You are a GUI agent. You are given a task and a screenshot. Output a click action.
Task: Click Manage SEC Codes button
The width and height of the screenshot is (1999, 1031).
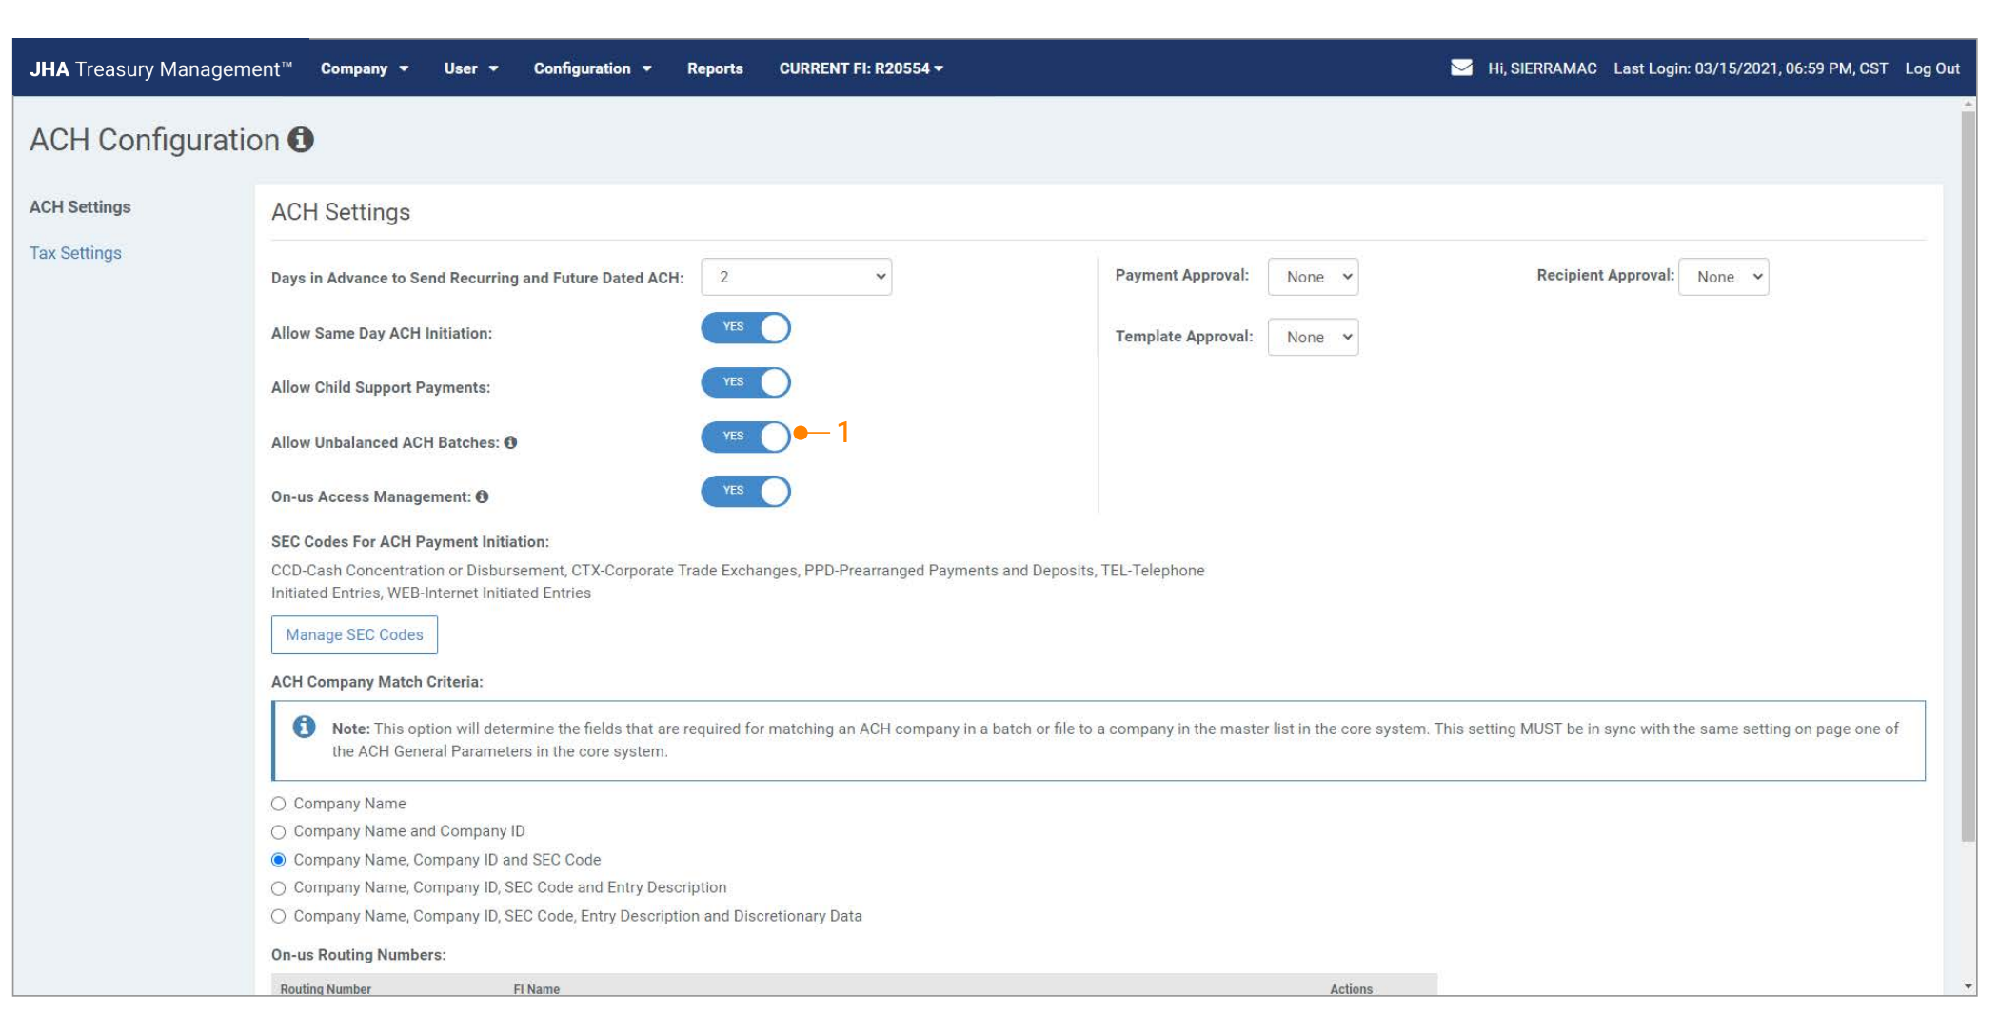point(354,634)
